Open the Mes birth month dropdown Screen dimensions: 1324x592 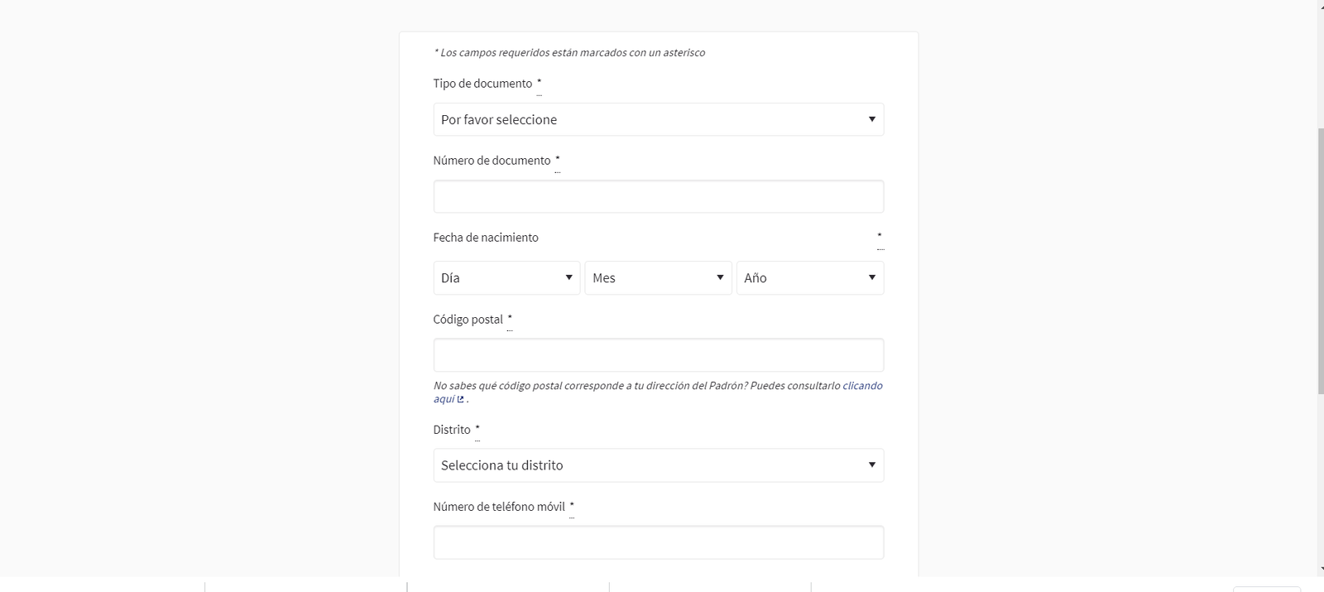point(658,277)
